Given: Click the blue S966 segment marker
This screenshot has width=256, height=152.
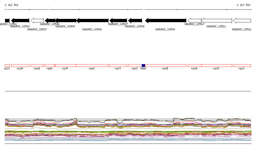Looking at the screenshot, I should click(x=143, y=66).
